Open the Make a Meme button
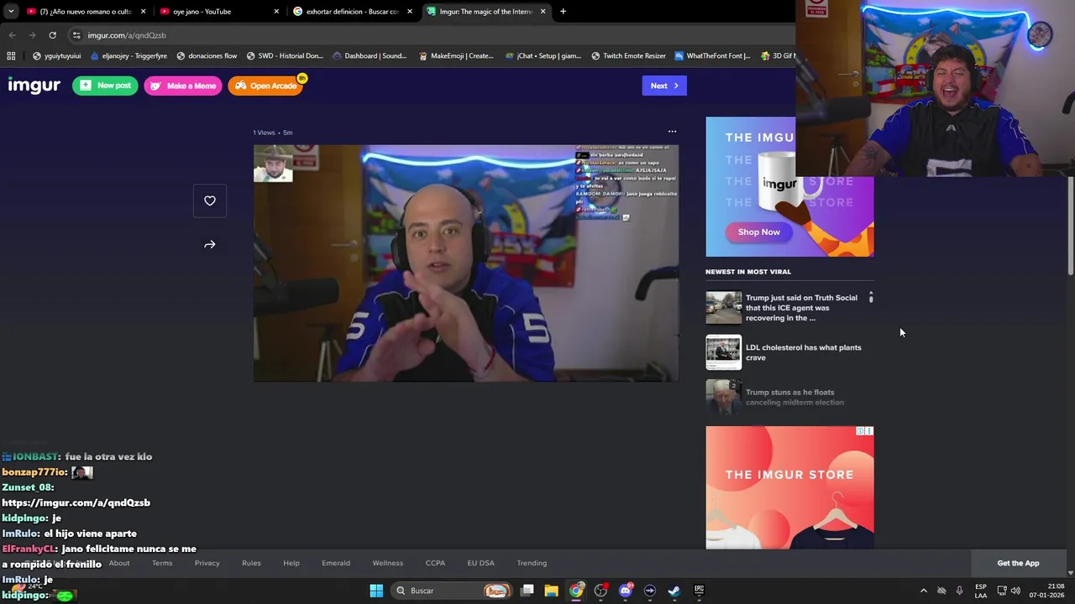This screenshot has height=604, width=1075. (x=183, y=86)
